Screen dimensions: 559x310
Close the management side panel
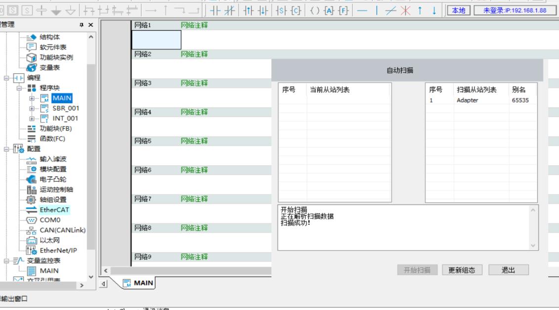pyautogui.click(x=90, y=25)
